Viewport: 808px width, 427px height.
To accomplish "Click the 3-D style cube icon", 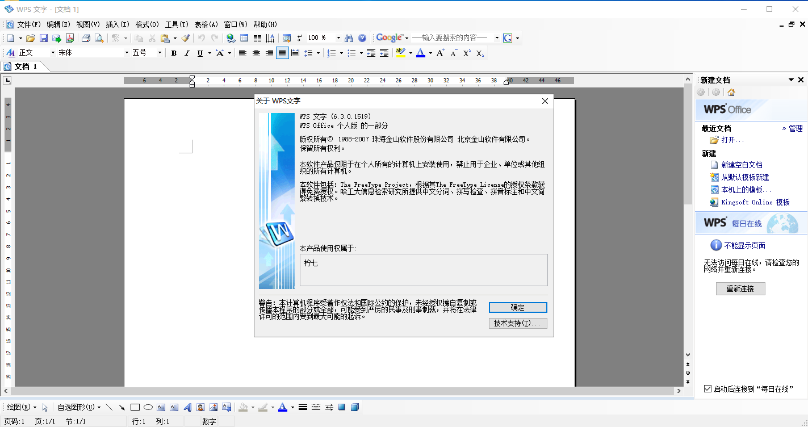I will click(355, 407).
